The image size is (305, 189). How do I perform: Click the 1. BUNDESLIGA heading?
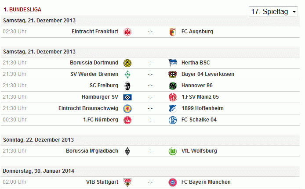[x=19, y=9]
